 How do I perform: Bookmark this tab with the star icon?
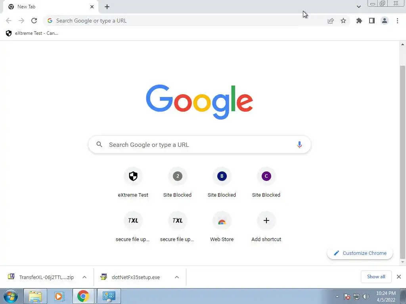click(343, 21)
